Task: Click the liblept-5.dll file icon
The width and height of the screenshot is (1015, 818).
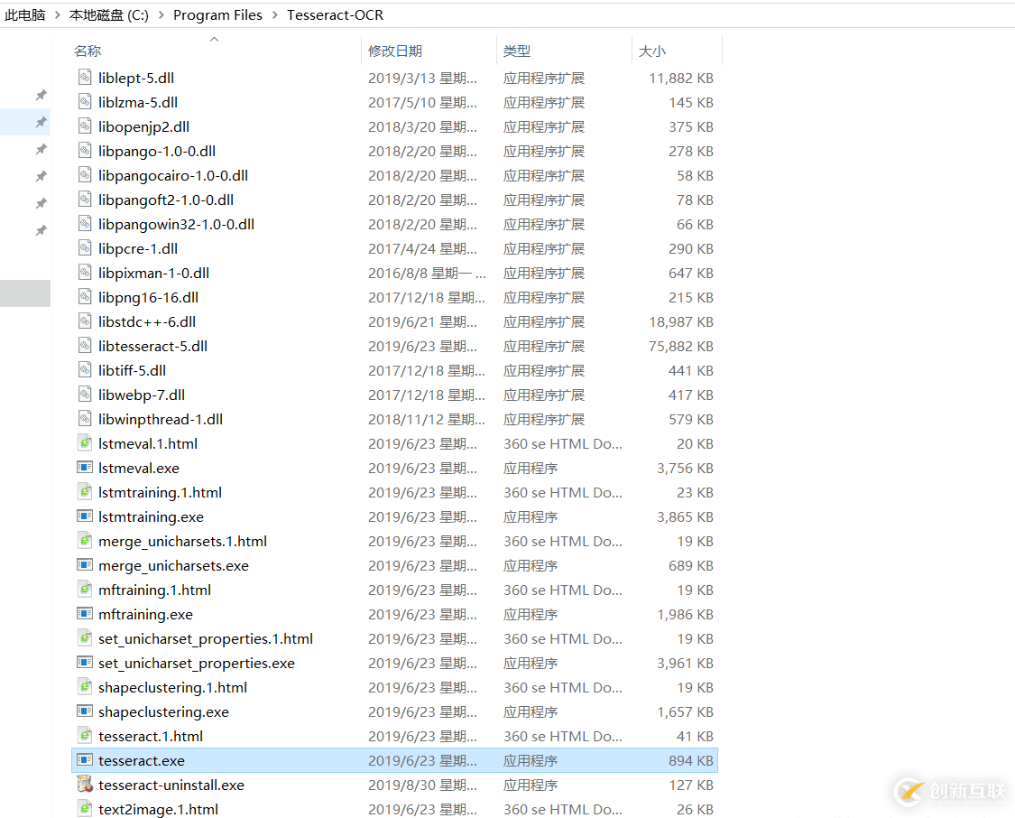Action: (85, 78)
